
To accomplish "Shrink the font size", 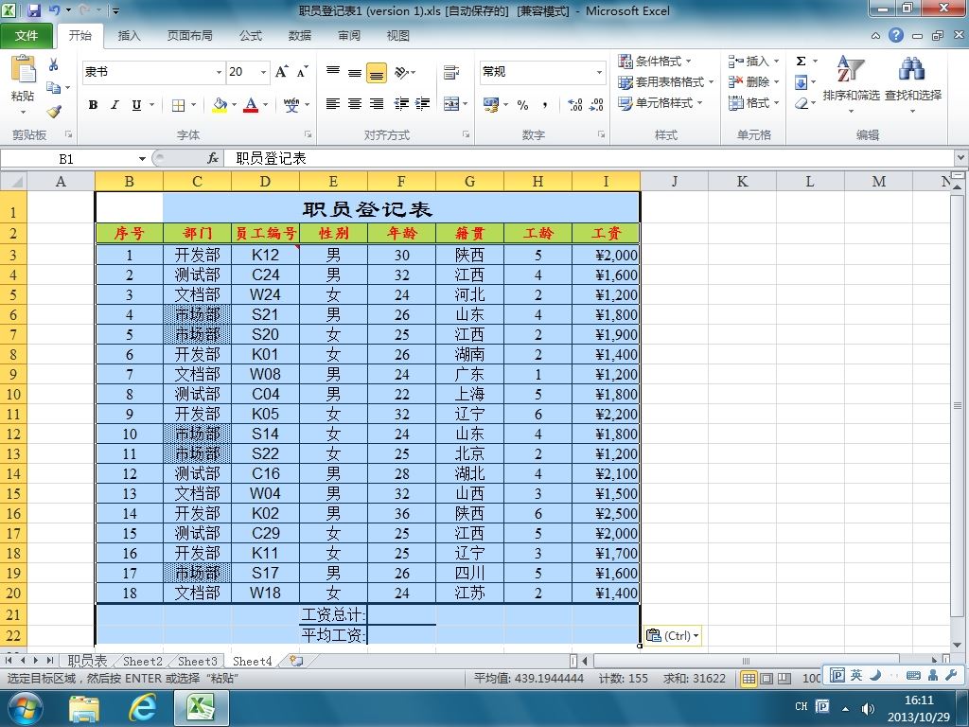I will coord(302,72).
